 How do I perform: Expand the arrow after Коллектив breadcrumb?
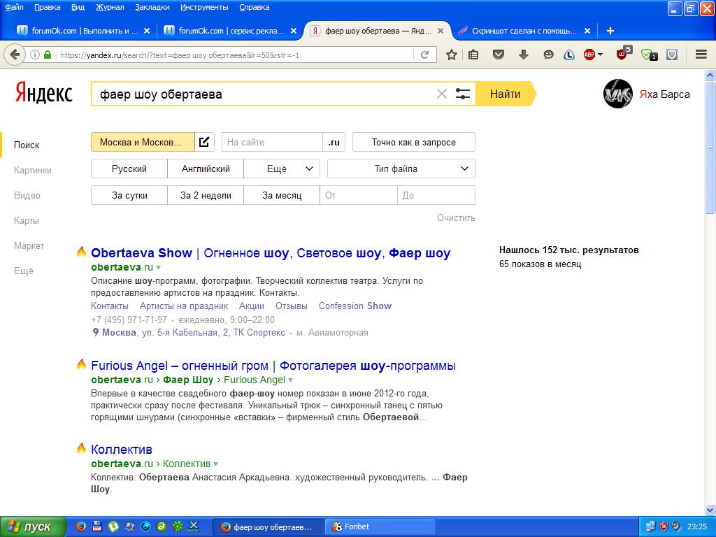click(x=215, y=464)
